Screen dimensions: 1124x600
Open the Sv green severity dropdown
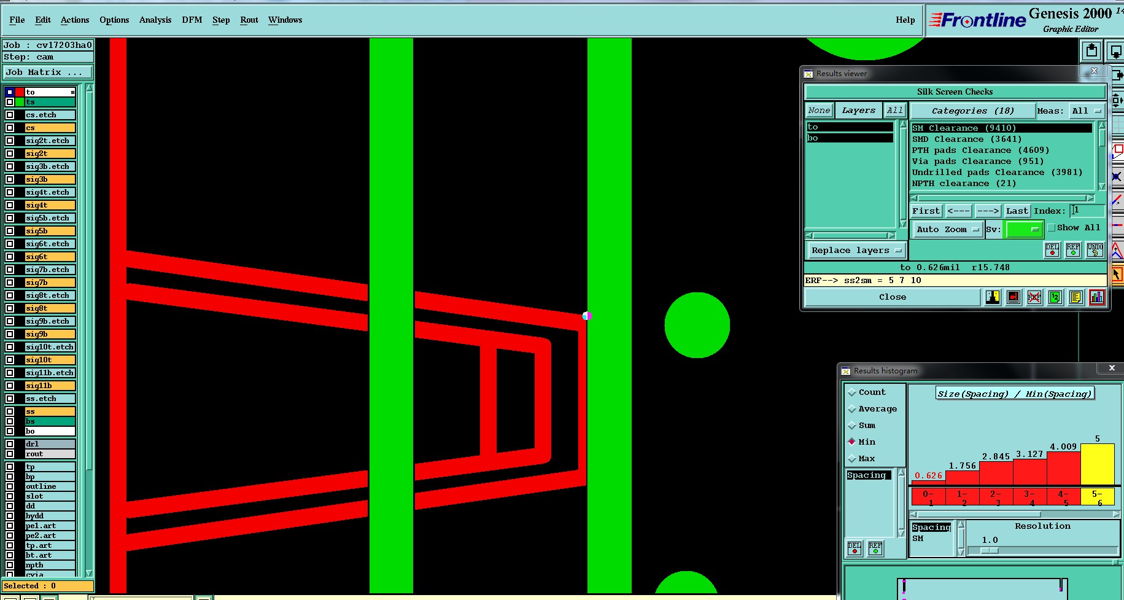(x=1024, y=229)
